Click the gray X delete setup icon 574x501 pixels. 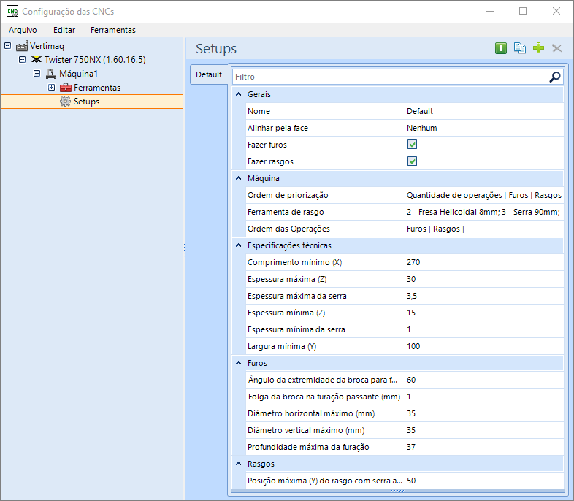(557, 48)
